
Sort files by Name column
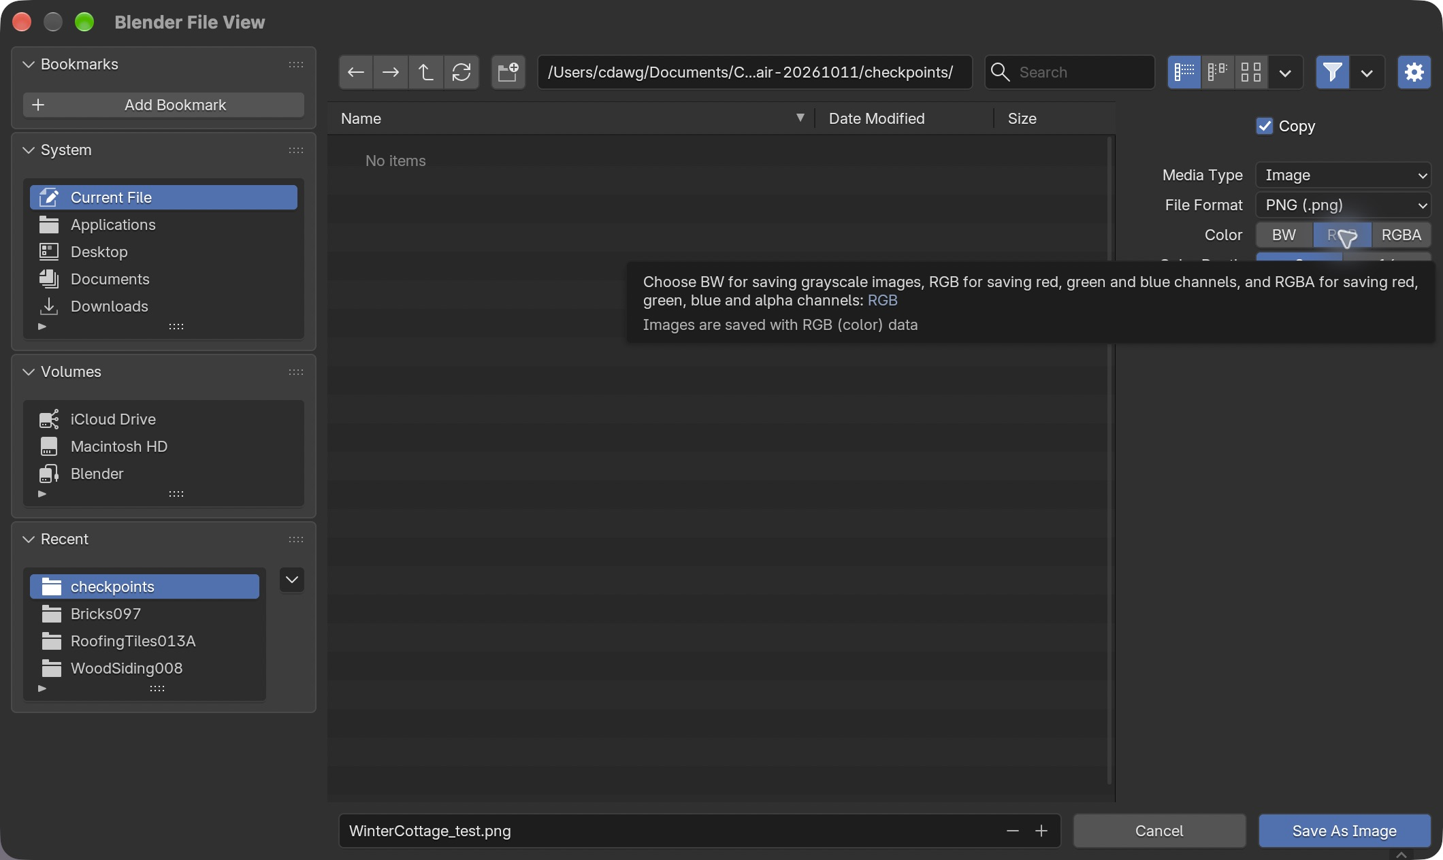(x=572, y=118)
